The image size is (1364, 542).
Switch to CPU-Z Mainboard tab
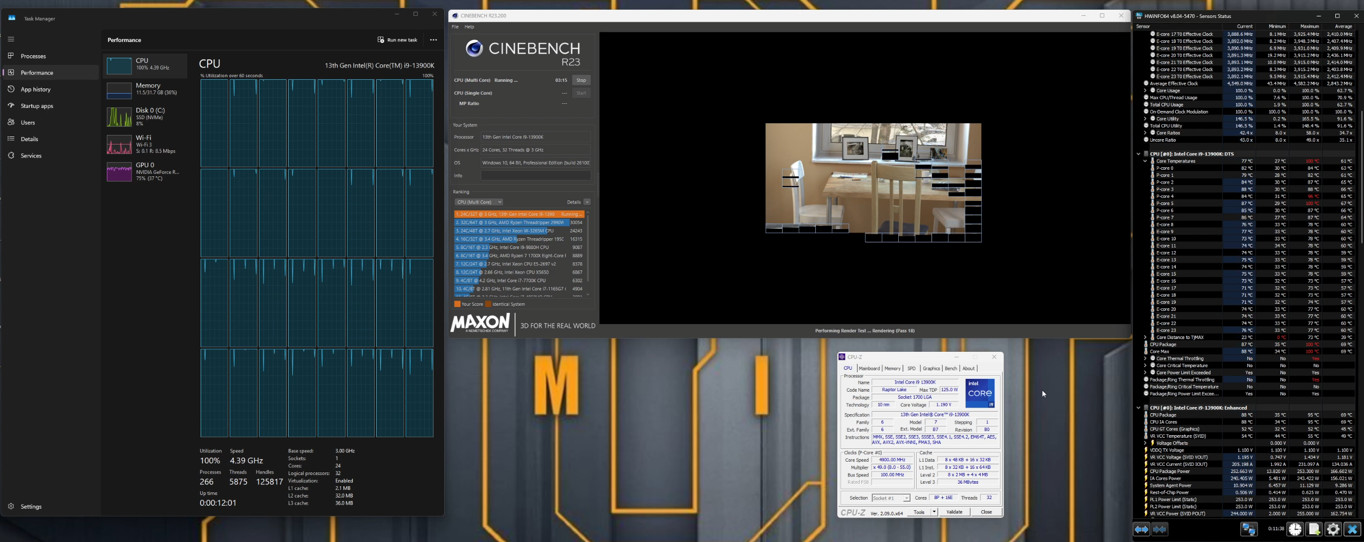click(869, 368)
